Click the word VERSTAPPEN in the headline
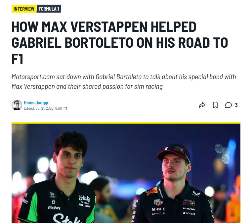This screenshot has height=223, width=251. coord(109,27)
